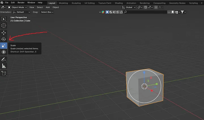Select the Transform tool
The image size is (204, 120).
click(x=4, y=52)
